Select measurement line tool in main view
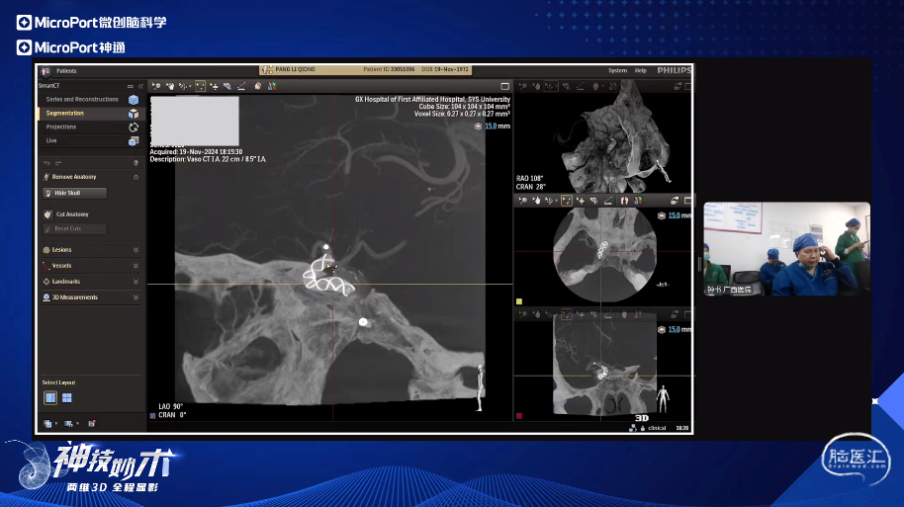This screenshot has height=507, width=904. point(241,86)
